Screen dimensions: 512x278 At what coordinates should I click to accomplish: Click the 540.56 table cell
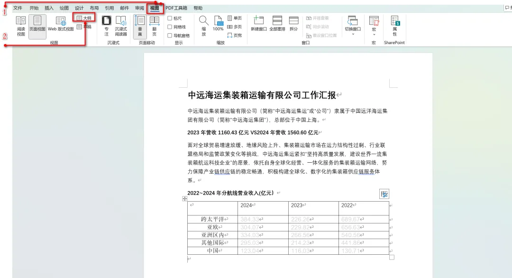[364, 235]
